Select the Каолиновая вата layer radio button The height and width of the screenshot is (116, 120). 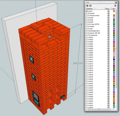pos(87,31)
